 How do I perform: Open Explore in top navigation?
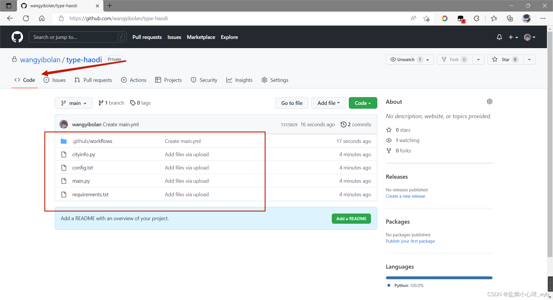[229, 37]
